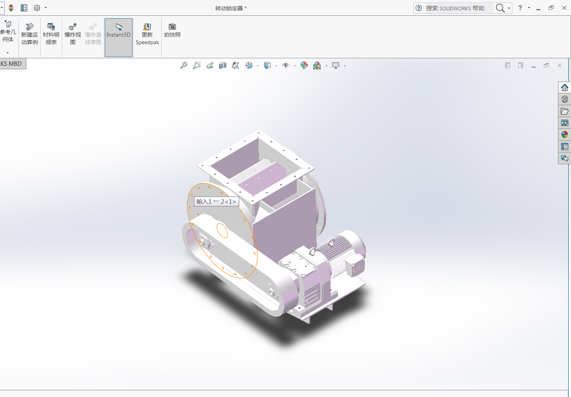Open the file properties list icon

coord(24,8)
